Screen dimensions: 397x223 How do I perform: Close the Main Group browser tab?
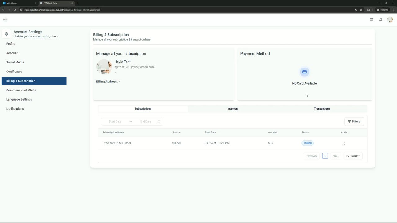pyautogui.click(x=35, y=3)
